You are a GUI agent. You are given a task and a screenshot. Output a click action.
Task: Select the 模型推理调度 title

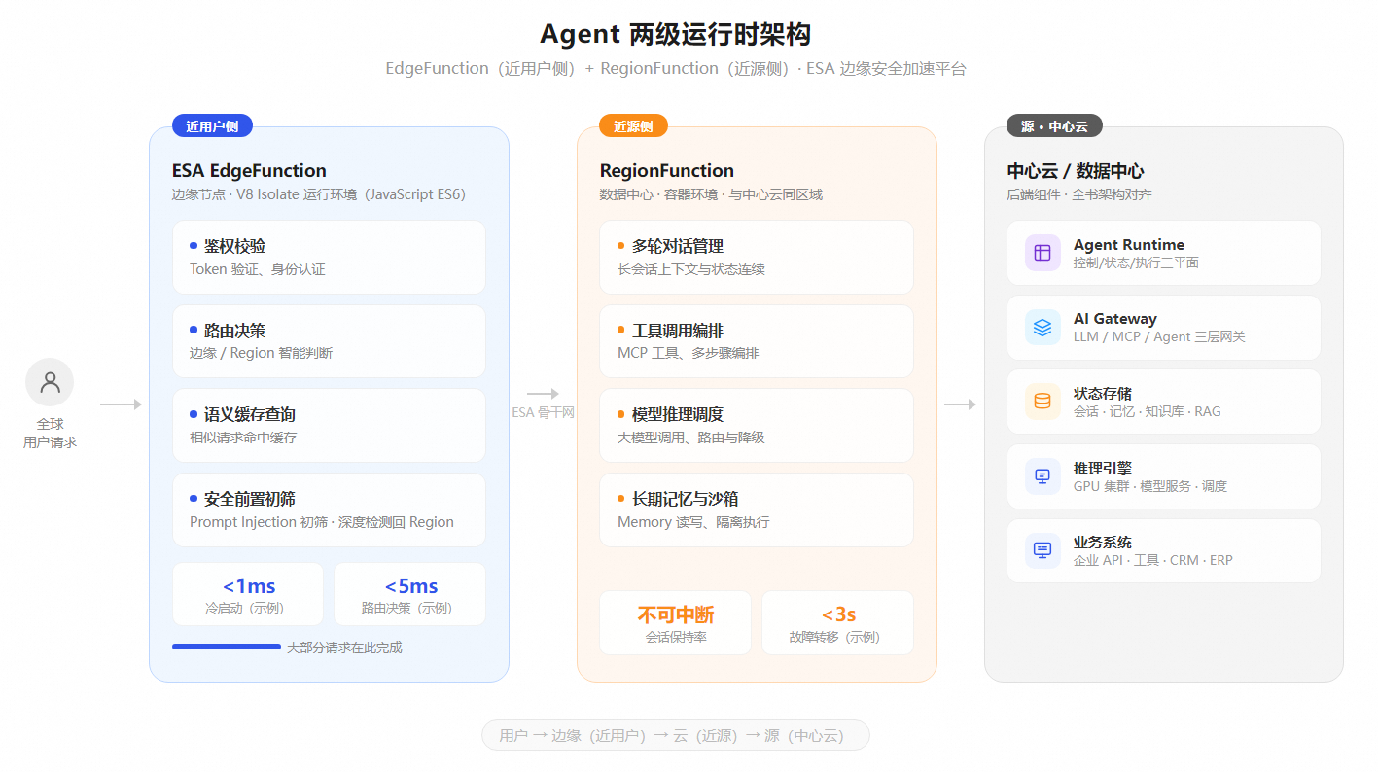click(x=678, y=415)
